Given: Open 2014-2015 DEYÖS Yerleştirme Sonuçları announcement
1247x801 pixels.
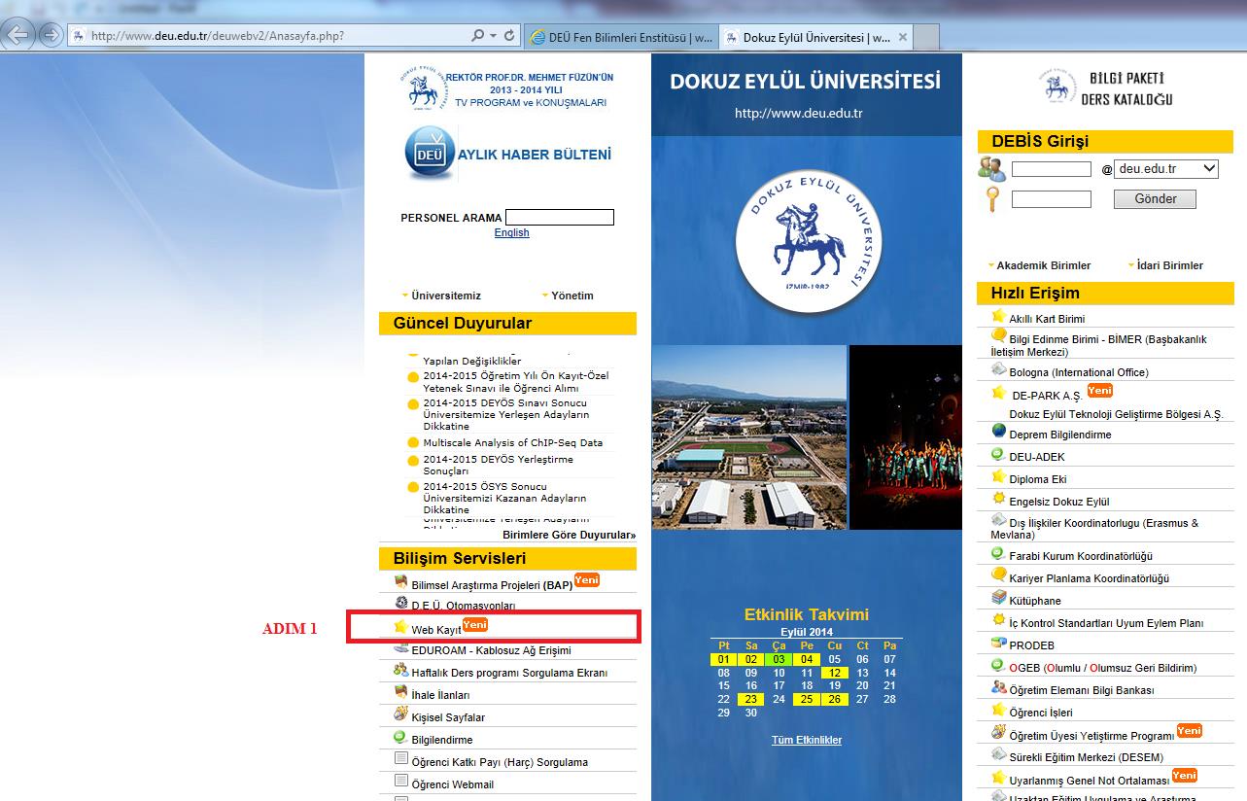Looking at the screenshot, I should coord(498,465).
